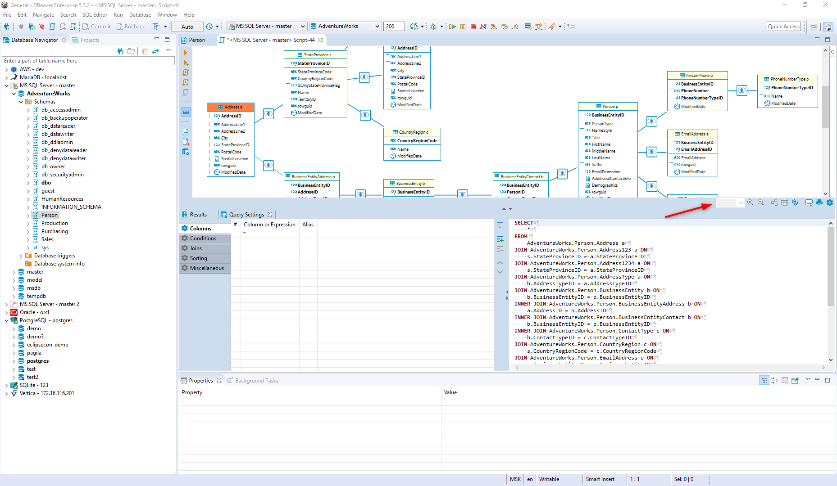Click the table name filter input field
837x486 pixels.
pos(88,60)
